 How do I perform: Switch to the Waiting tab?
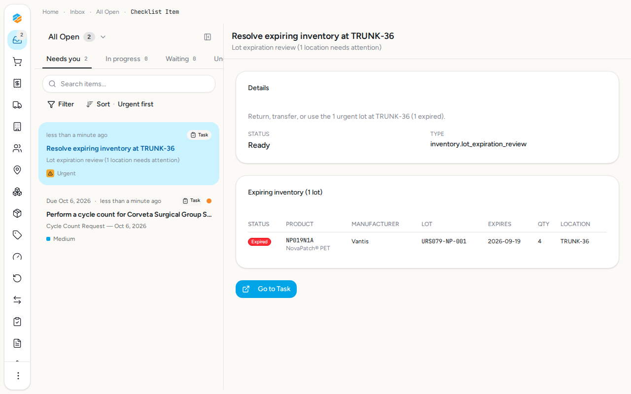tap(181, 59)
